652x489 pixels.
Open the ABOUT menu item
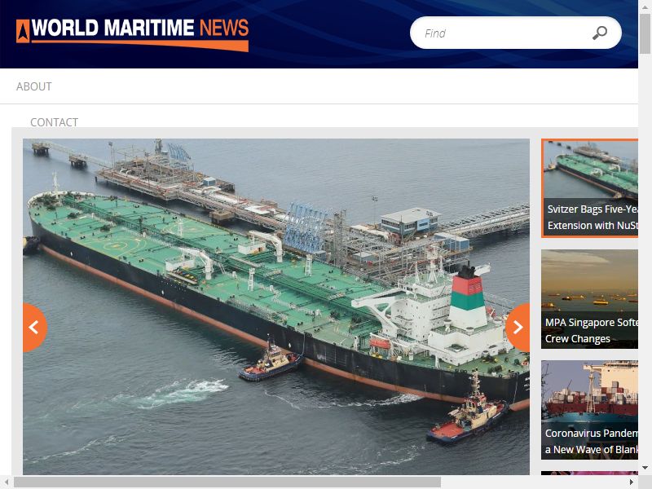pyautogui.click(x=34, y=86)
